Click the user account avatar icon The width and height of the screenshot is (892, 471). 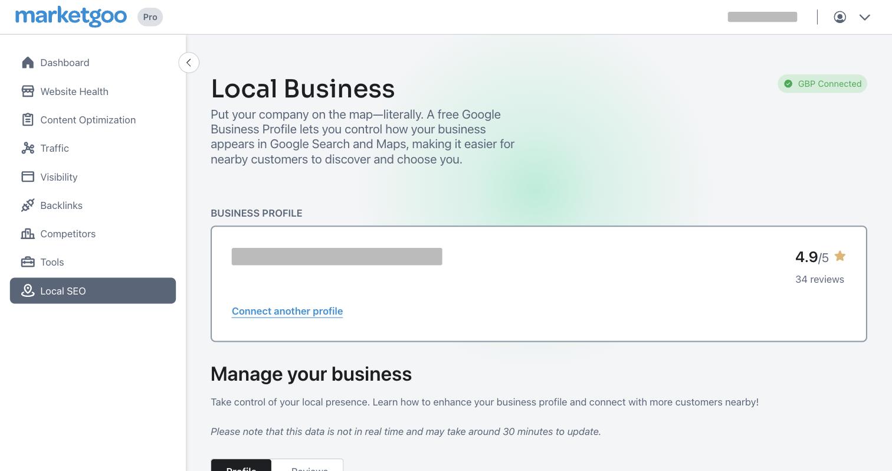tap(840, 17)
